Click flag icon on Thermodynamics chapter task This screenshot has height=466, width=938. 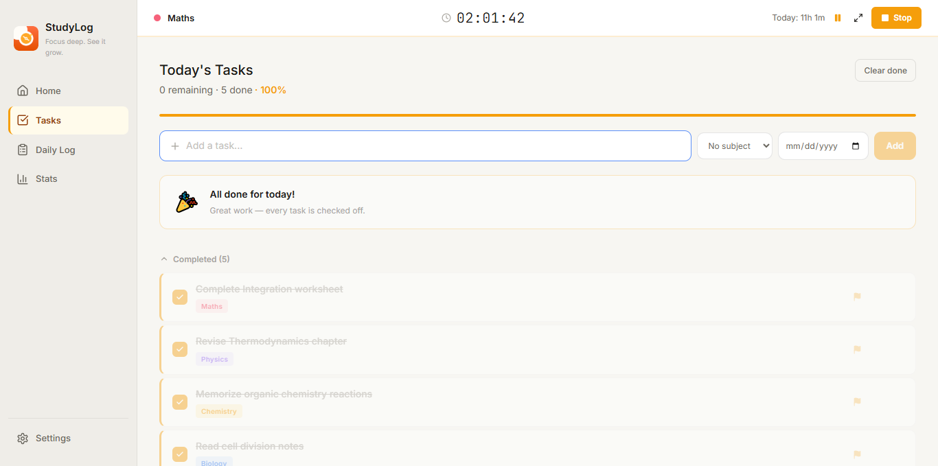(x=857, y=349)
